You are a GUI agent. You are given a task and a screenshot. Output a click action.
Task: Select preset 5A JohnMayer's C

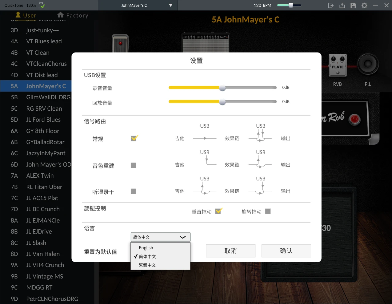coord(36,86)
